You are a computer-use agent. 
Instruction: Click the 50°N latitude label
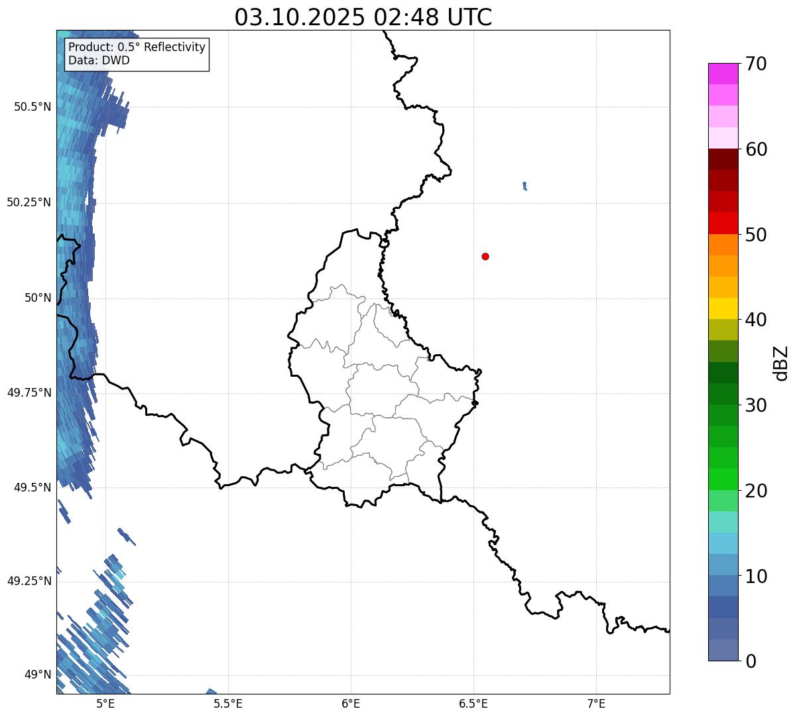[x=38, y=298]
